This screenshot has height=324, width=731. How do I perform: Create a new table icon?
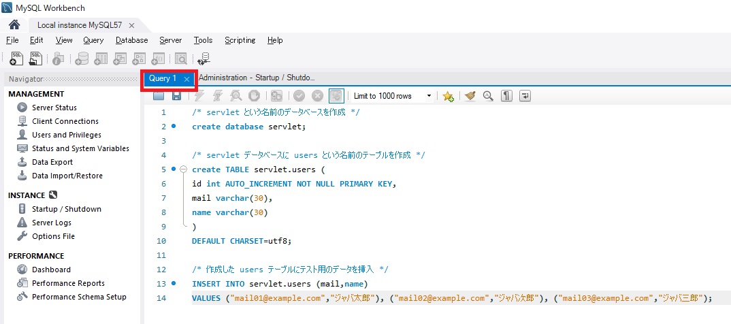click(101, 59)
